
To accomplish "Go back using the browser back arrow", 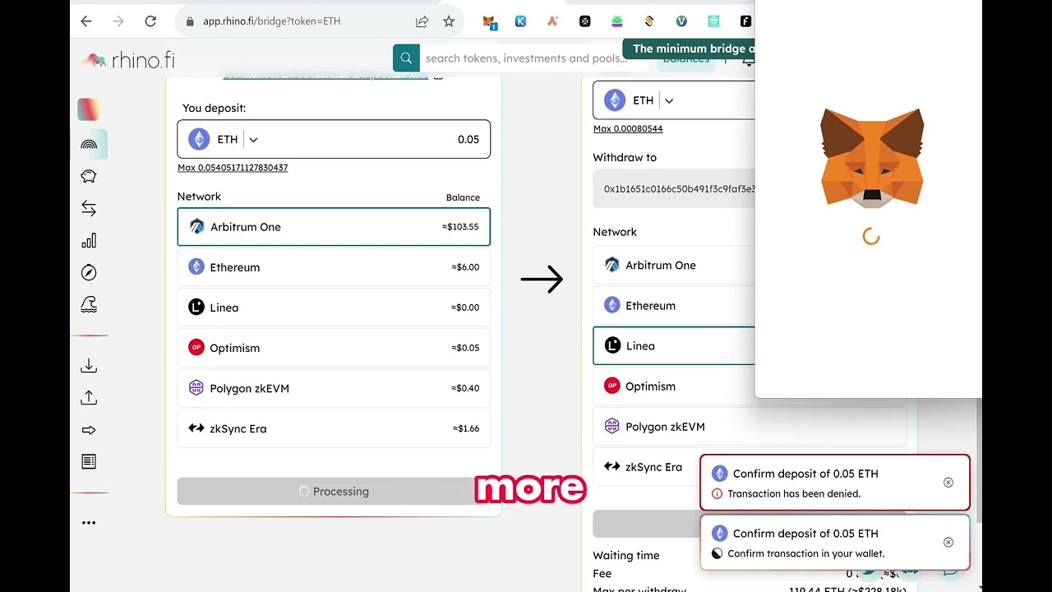I will click(86, 21).
